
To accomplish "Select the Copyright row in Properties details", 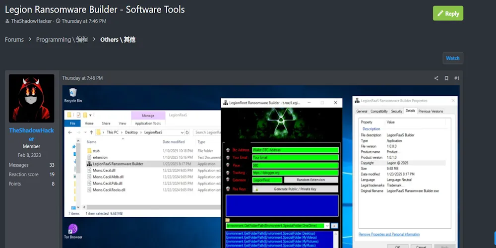I will coord(403,163).
